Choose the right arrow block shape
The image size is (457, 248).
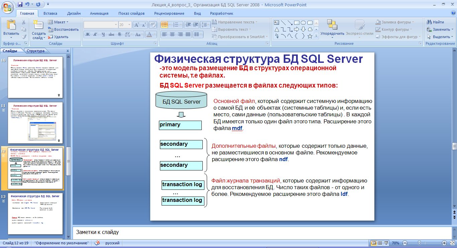296,29
